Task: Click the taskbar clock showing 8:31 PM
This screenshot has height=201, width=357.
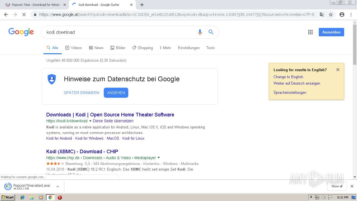Action: pos(342,197)
